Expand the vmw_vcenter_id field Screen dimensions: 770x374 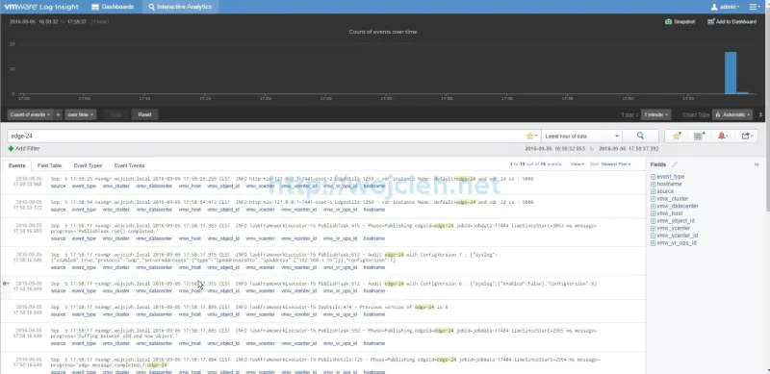tap(654, 236)
